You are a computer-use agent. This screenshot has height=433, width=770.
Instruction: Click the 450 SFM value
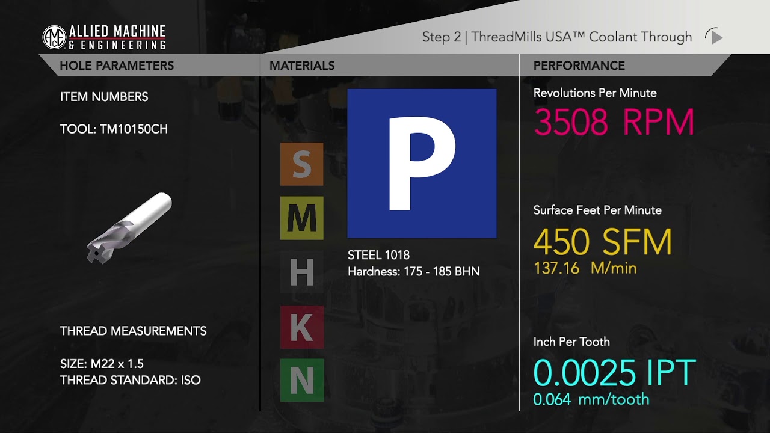click(603, 242)
